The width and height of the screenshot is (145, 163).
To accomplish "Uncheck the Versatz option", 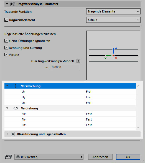I will coord(6,55).
